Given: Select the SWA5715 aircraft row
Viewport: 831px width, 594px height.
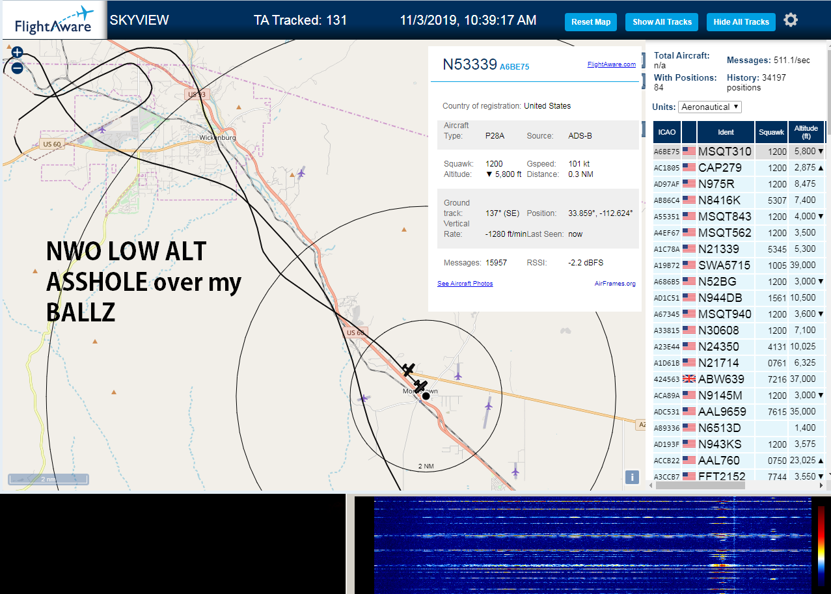Looking at the screenshot, I should coord(739,265).
